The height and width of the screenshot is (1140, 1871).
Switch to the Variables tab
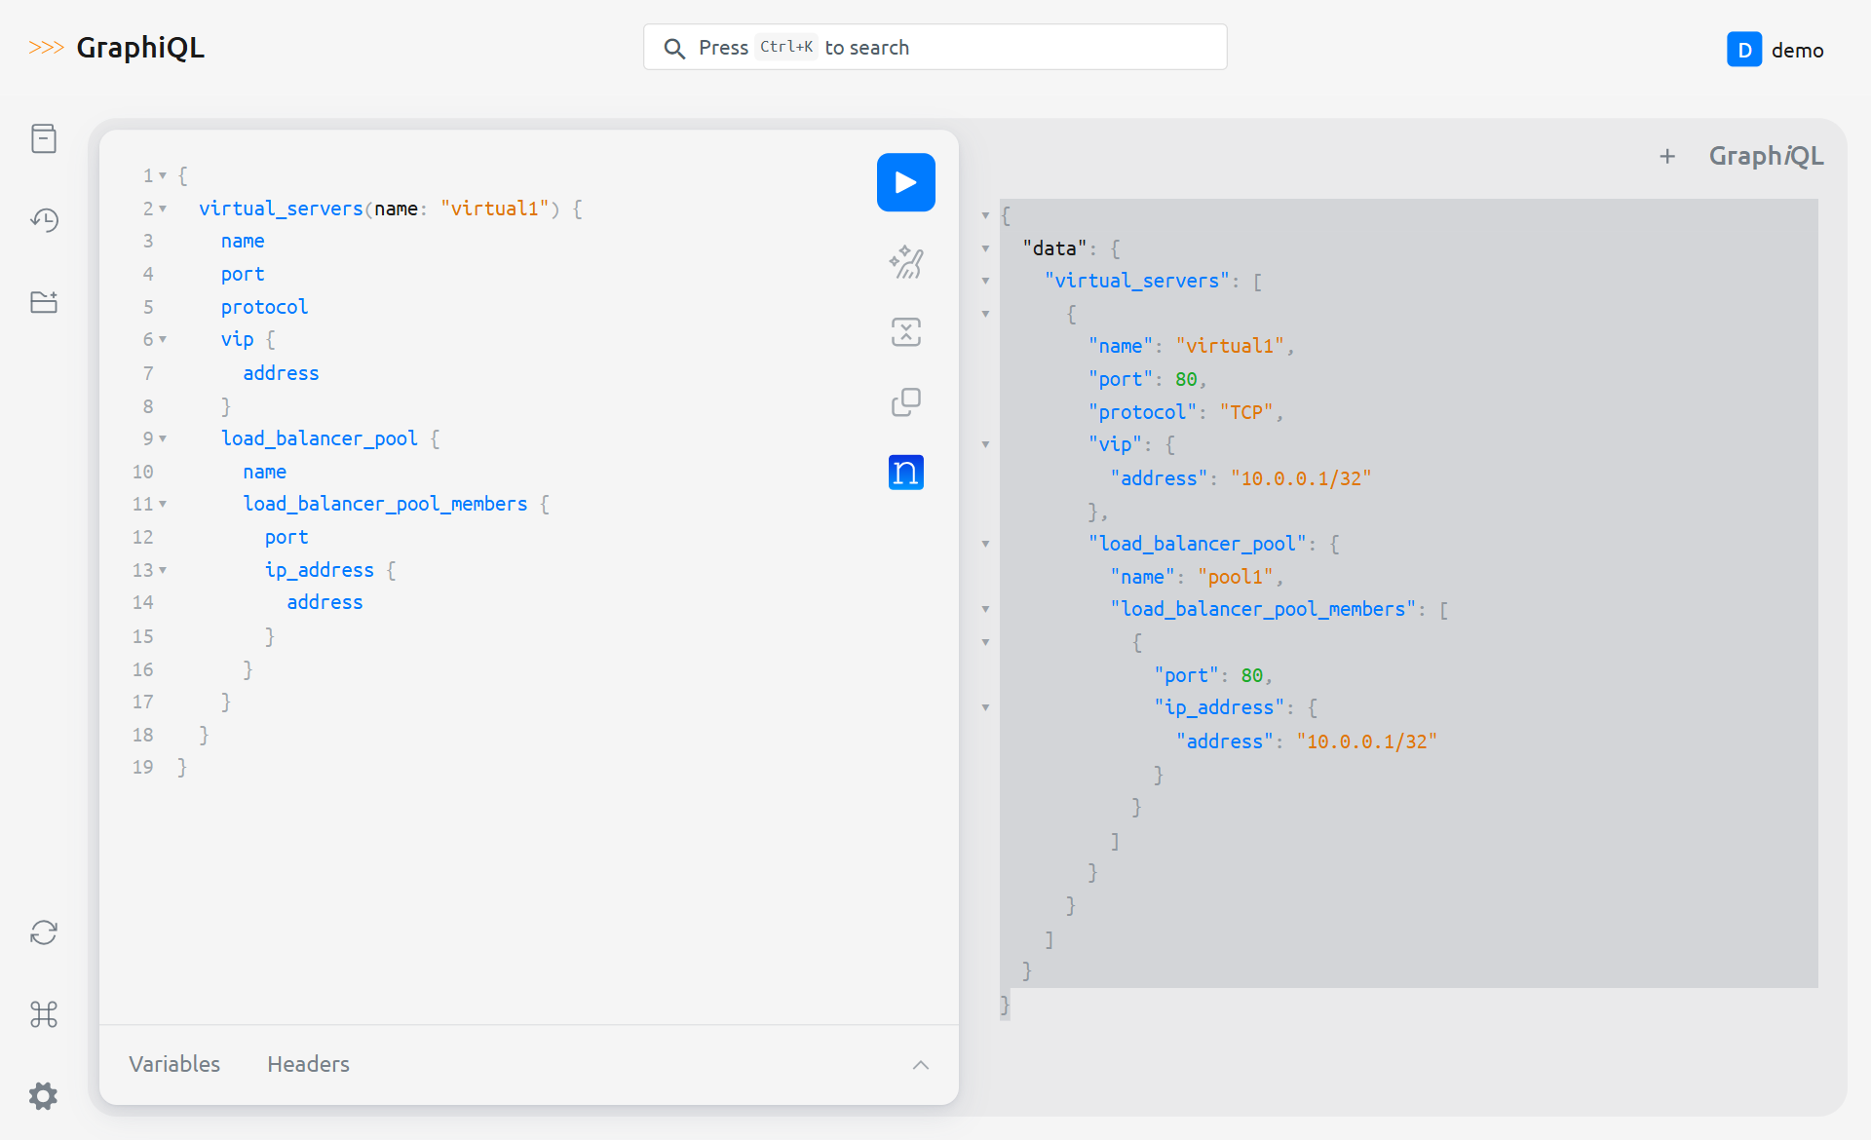pyautogui.click(x=174, y=1064)
